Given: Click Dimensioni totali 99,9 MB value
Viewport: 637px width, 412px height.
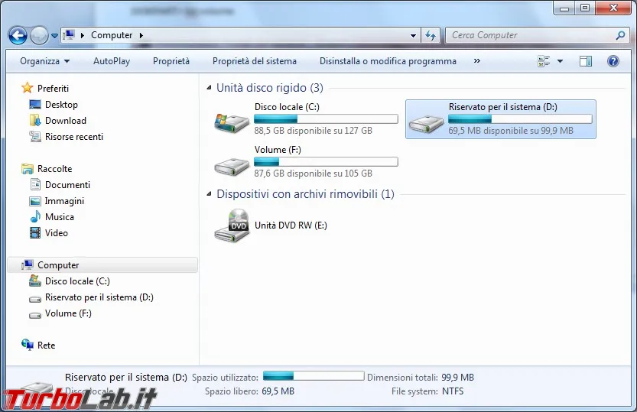Looking at the screenshot, I should pos(457,378).
